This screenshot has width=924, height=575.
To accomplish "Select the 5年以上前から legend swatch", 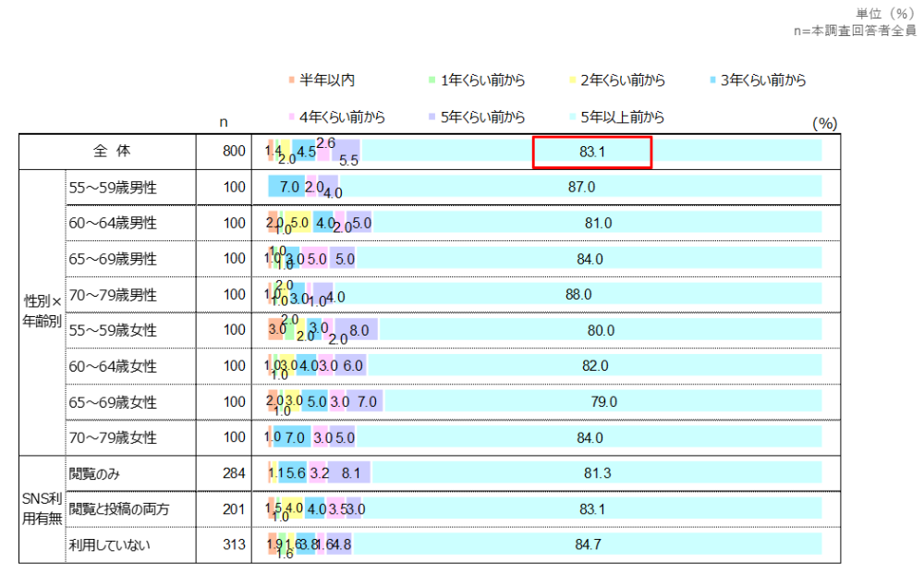I will click(x=574, y=118).
